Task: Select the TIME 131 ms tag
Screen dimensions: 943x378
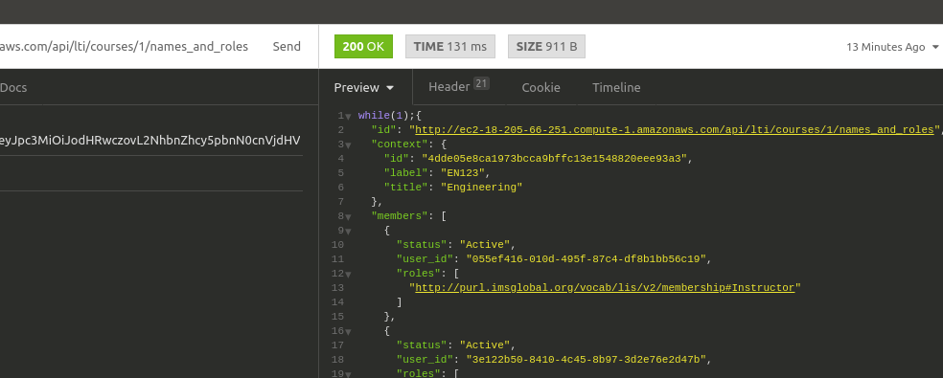Action: pos(450,46)
